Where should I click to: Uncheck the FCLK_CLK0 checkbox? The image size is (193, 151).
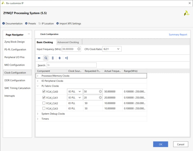[x=44, y=91]
